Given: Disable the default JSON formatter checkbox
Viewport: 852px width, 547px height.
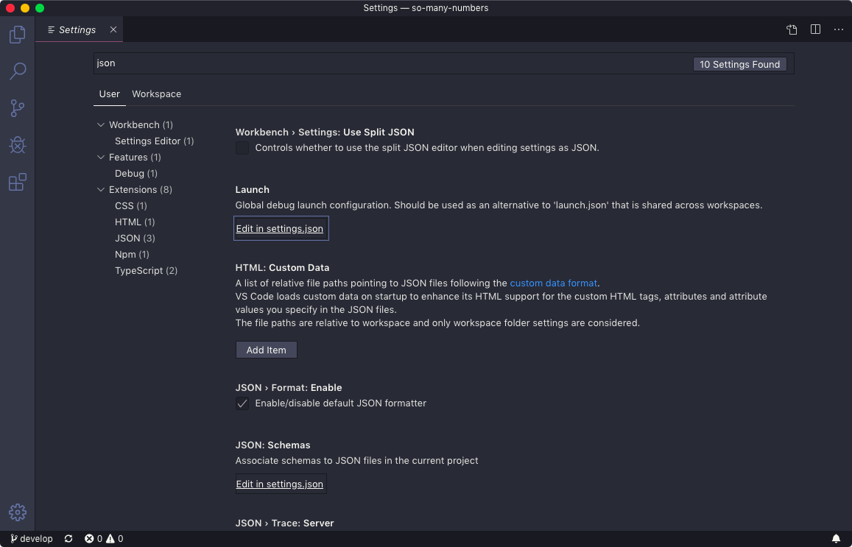Looking at the screenshot, I should pos(242,403).
